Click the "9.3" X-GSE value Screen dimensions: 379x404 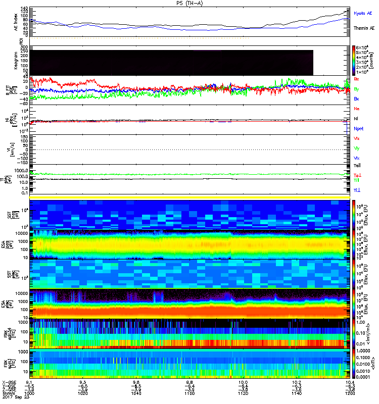click(83, 382)
